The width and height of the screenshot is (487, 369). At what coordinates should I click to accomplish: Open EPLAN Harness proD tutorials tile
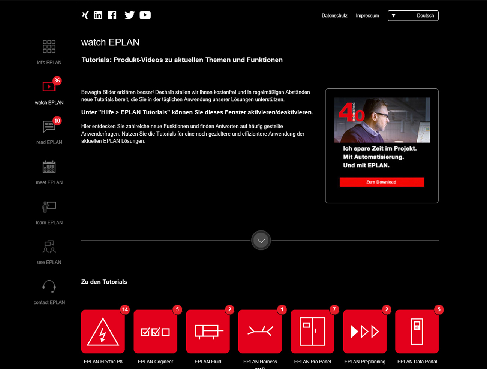(x=260, y=332)
